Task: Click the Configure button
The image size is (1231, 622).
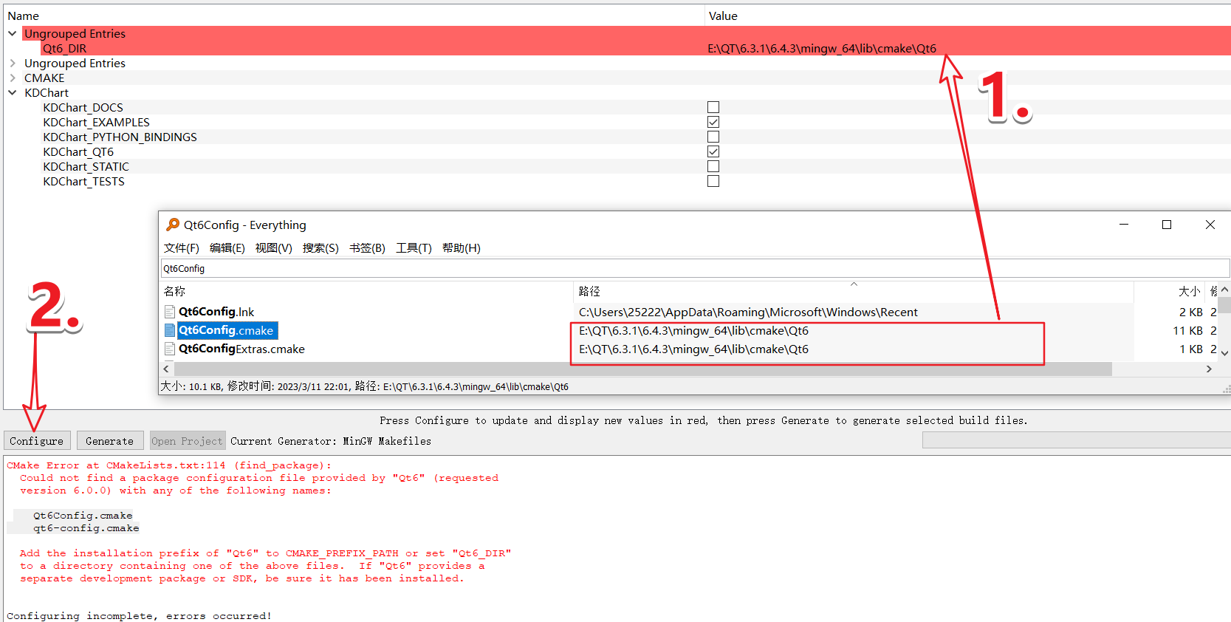Action: pos(37,441)
